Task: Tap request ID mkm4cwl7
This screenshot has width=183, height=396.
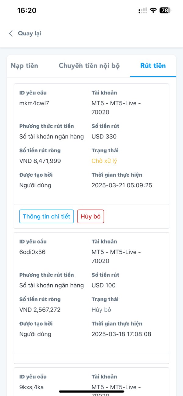Action: pos(34,103)
